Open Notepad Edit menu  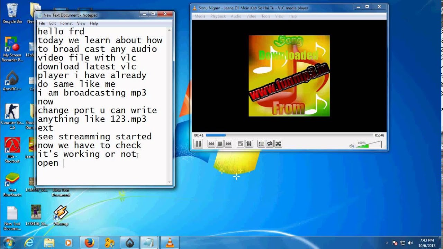52,23
